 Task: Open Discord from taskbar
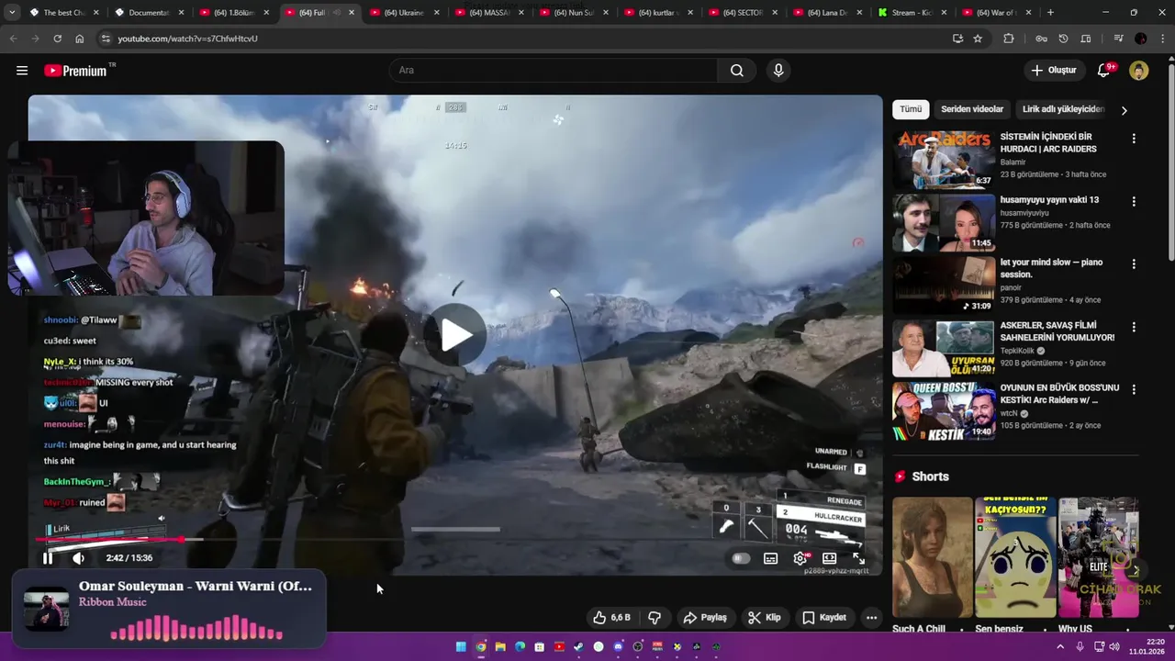tap(618, 647)
